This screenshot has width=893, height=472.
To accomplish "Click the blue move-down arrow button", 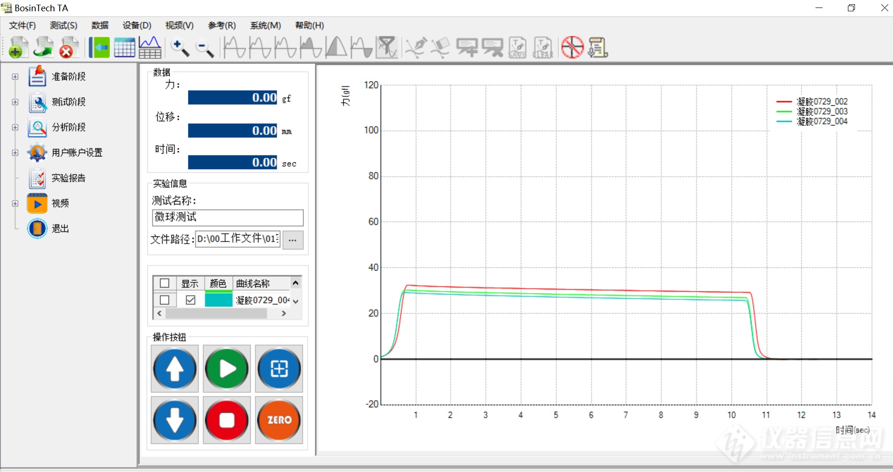I will click(175, 420).
